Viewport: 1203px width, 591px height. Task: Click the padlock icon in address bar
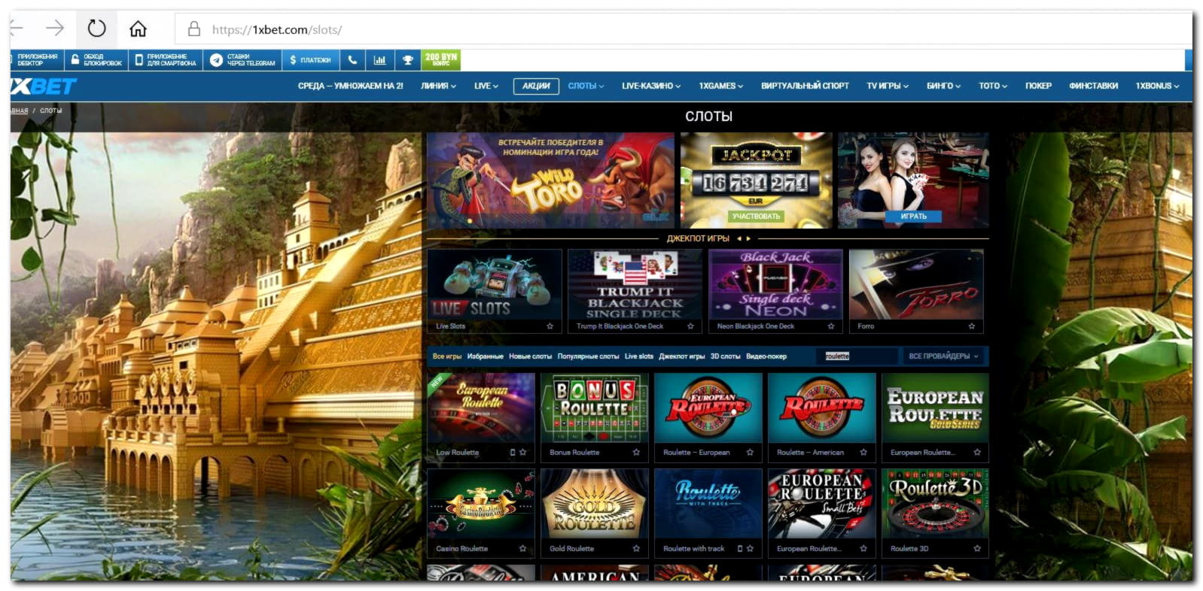[193, 29]
